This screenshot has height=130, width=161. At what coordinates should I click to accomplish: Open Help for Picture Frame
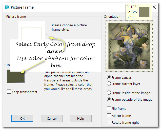coord(80,118)
